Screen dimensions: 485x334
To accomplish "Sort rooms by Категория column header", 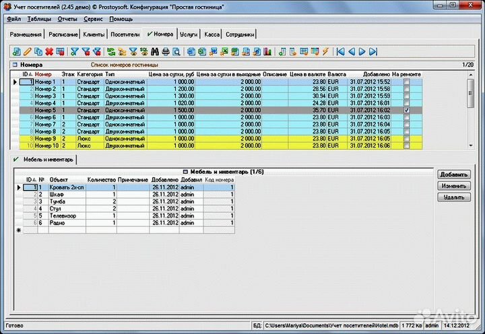I will (x=90, y=74).
